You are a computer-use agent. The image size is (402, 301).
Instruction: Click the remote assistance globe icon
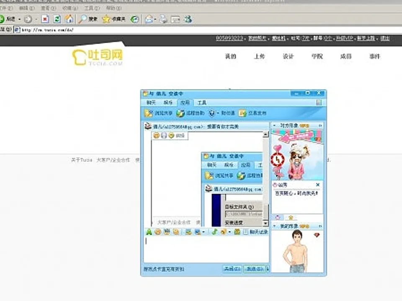click(x=180, y=113)
